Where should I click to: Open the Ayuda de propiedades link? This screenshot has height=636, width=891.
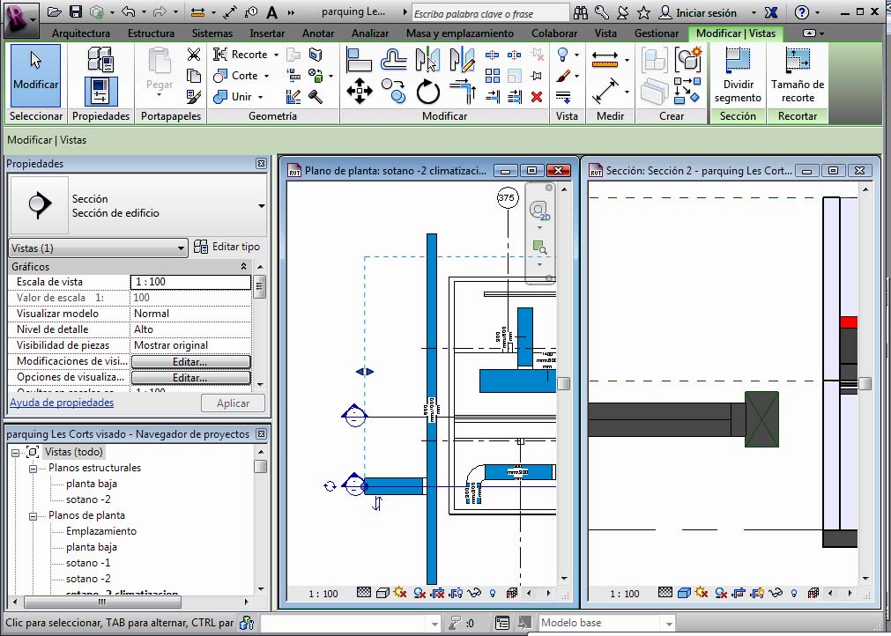pyautogui.click(x=62, y=403)
